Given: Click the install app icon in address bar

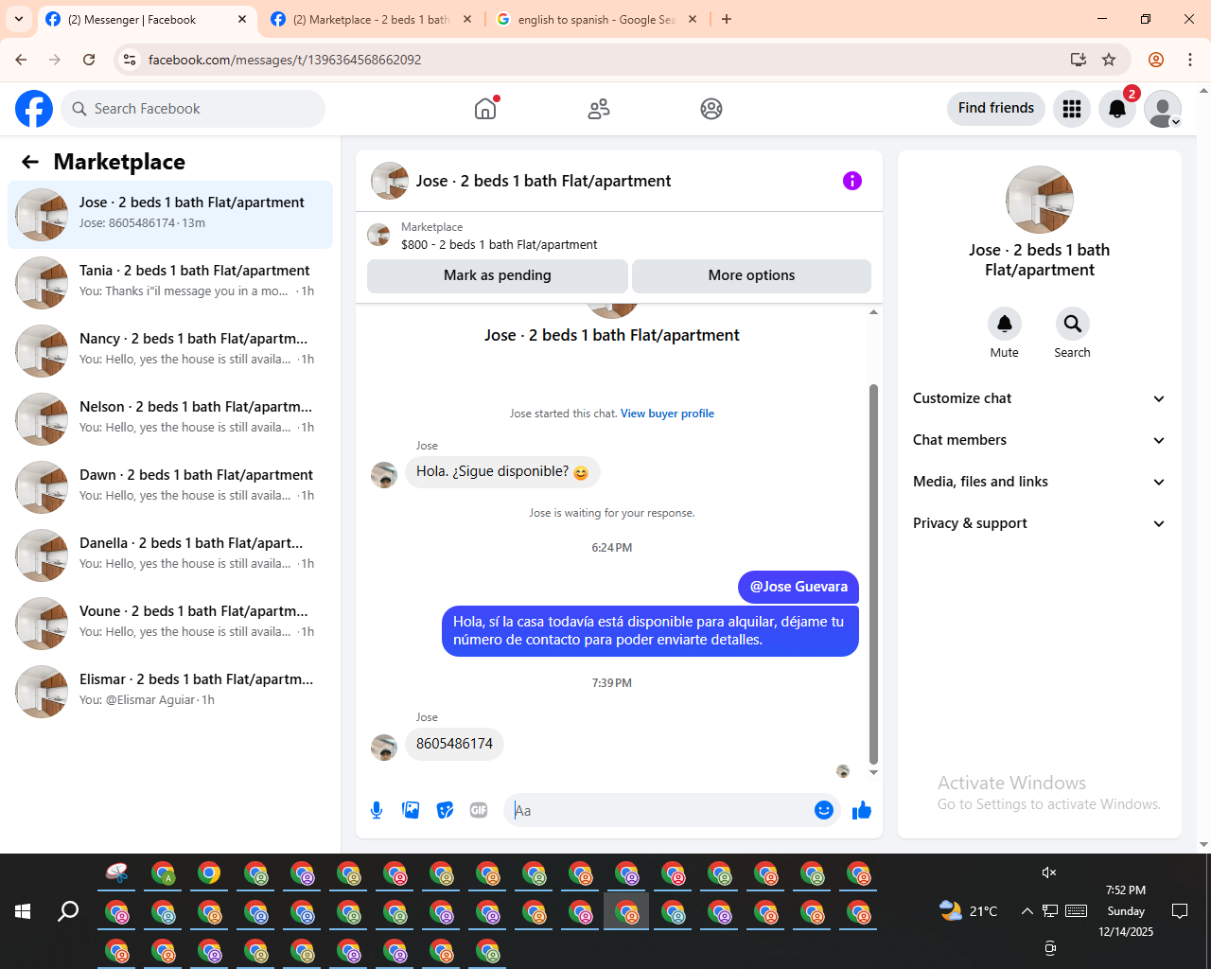Looking at the screenshot, I should 1079,60.
